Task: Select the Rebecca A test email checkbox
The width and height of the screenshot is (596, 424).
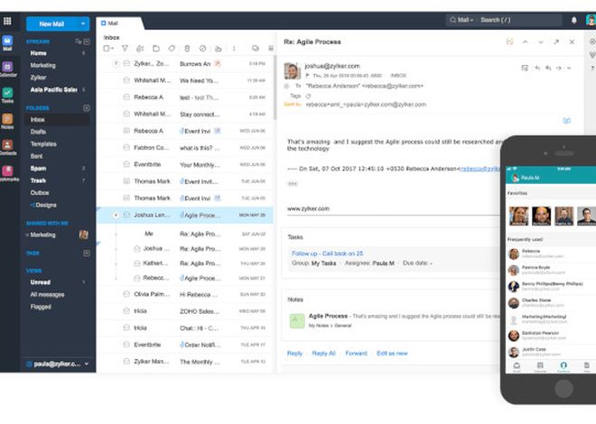Action: (126, 97)
